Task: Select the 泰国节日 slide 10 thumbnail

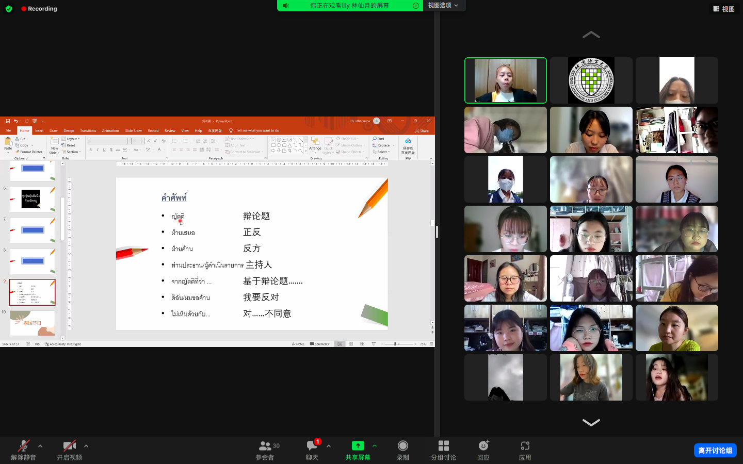Action: click(33, 323)
